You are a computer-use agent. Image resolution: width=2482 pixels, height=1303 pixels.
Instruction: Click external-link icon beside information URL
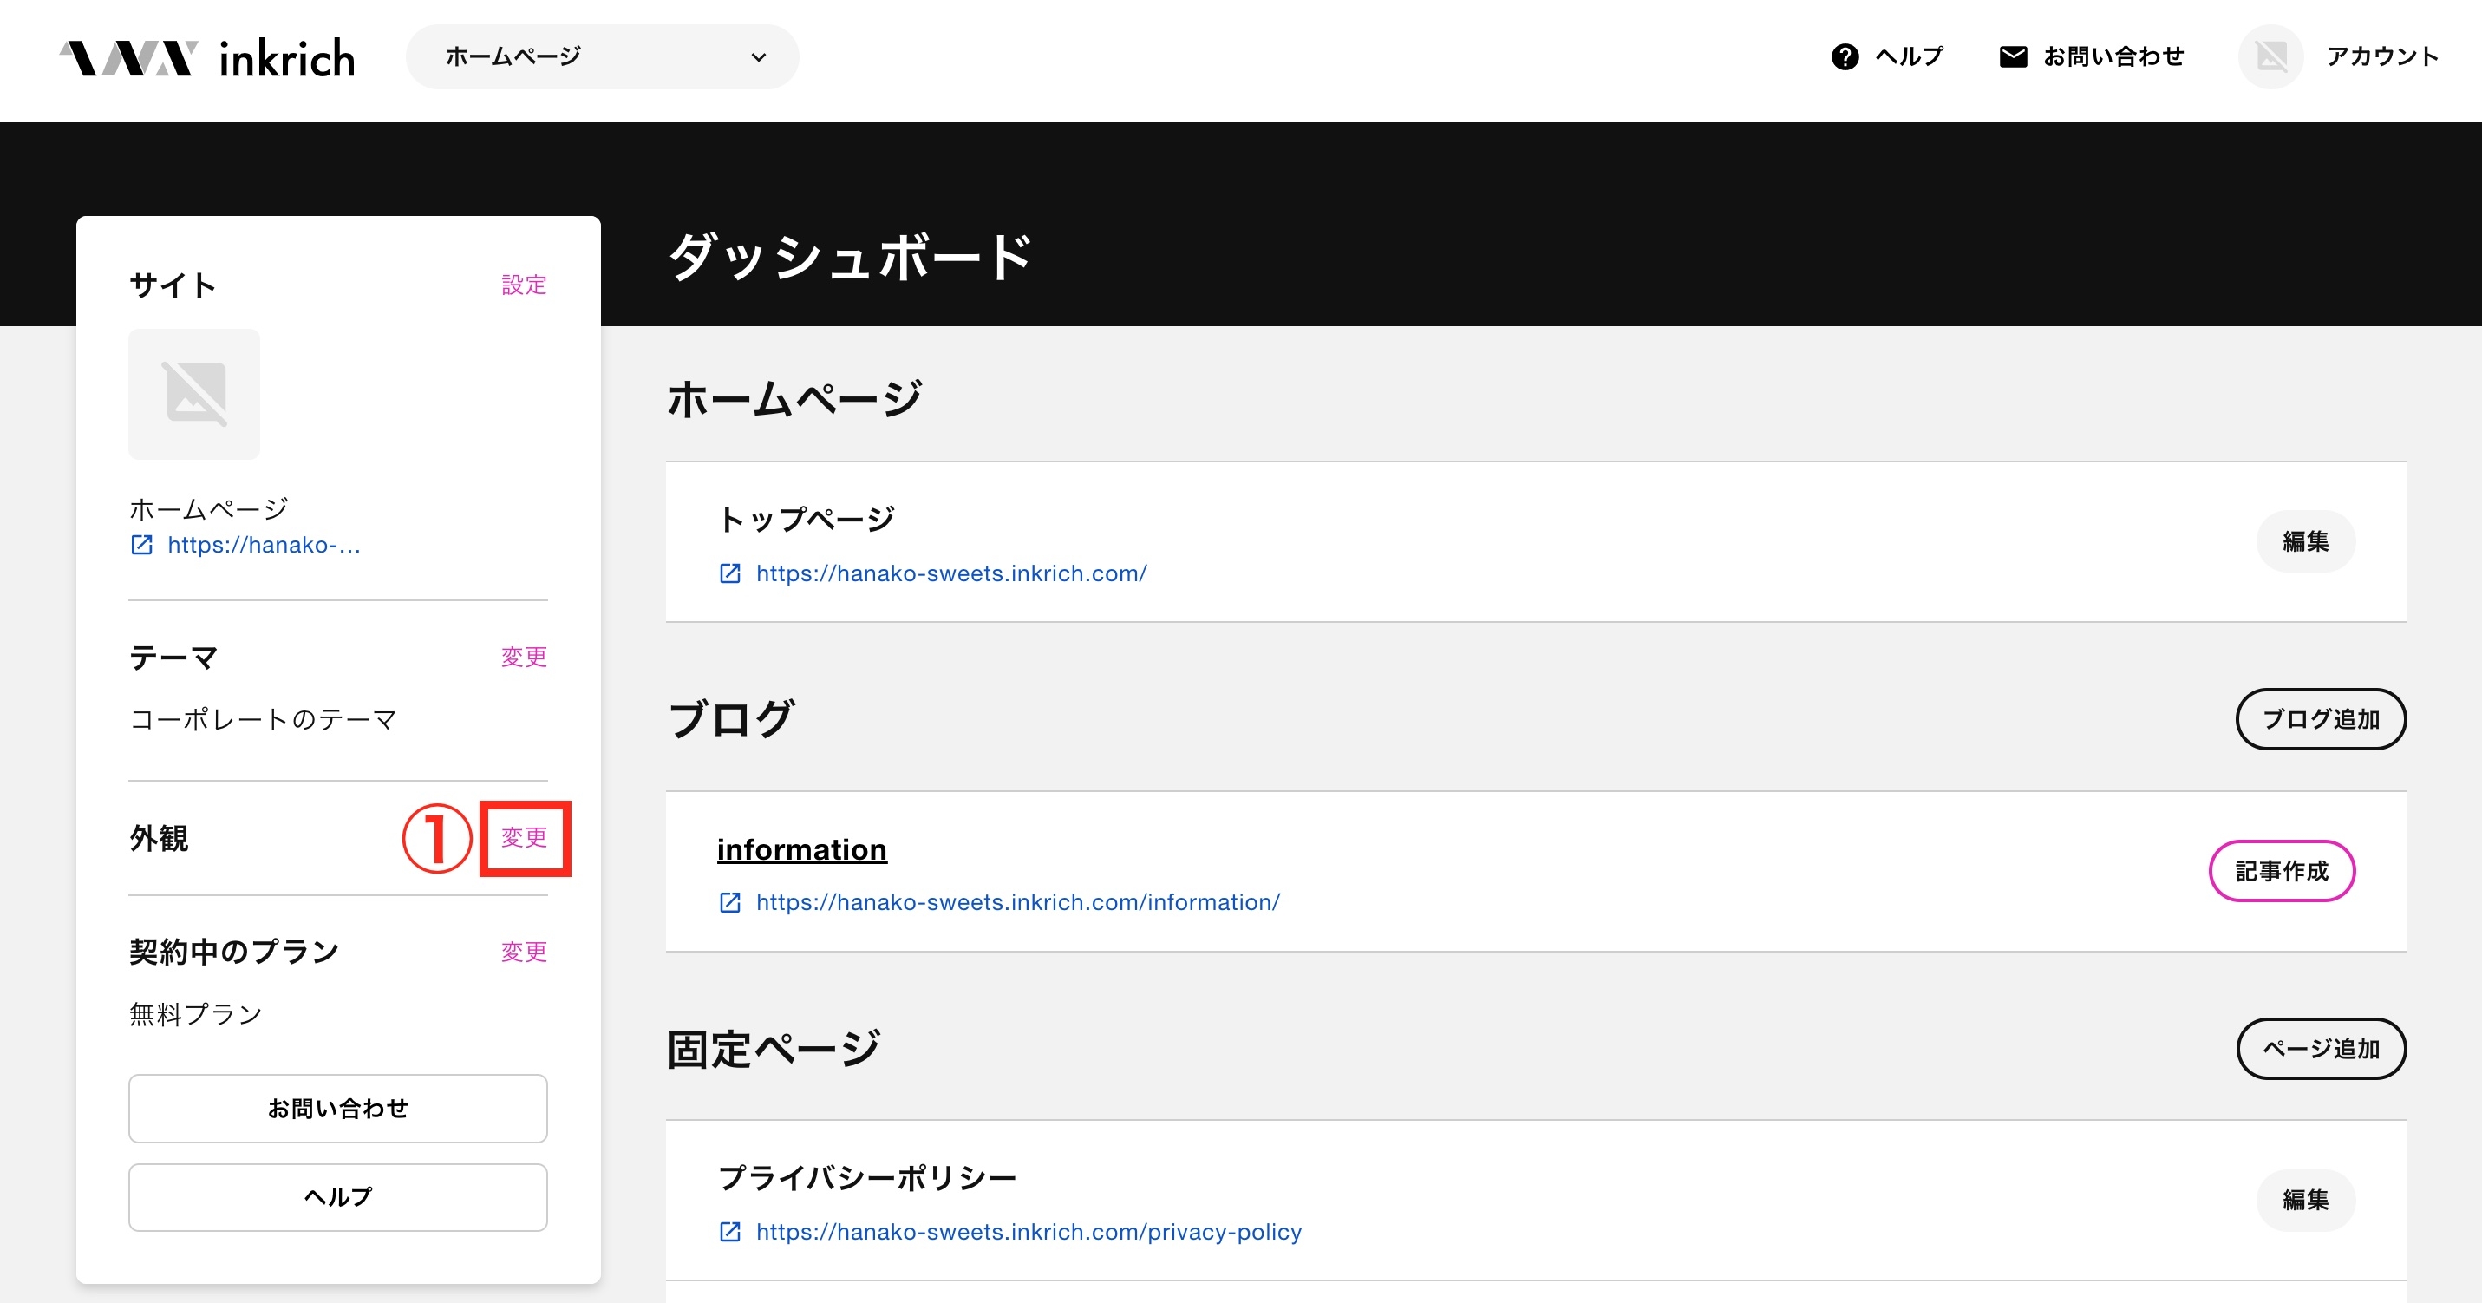click(x=730, y=902)
